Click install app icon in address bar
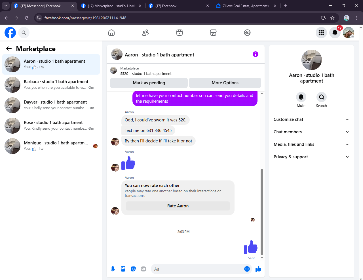 [x=323, y=18]
